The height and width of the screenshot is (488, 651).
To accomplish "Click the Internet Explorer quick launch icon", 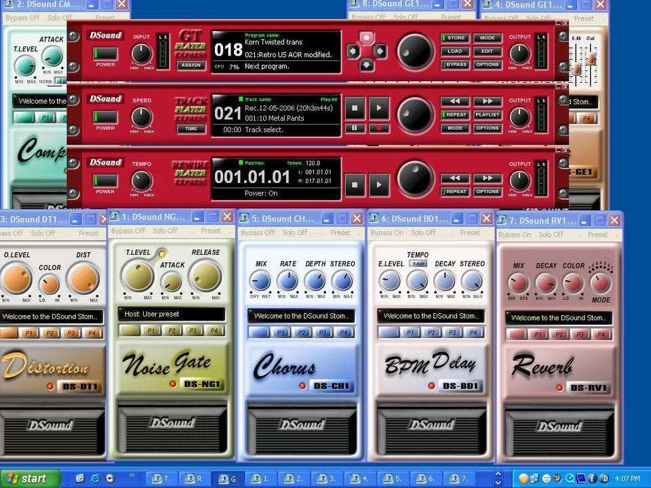I will 95,478.
